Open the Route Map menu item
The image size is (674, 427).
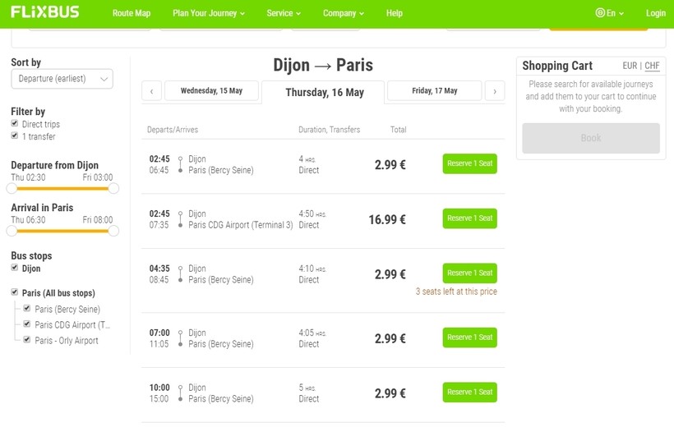(x=132, y=13)
